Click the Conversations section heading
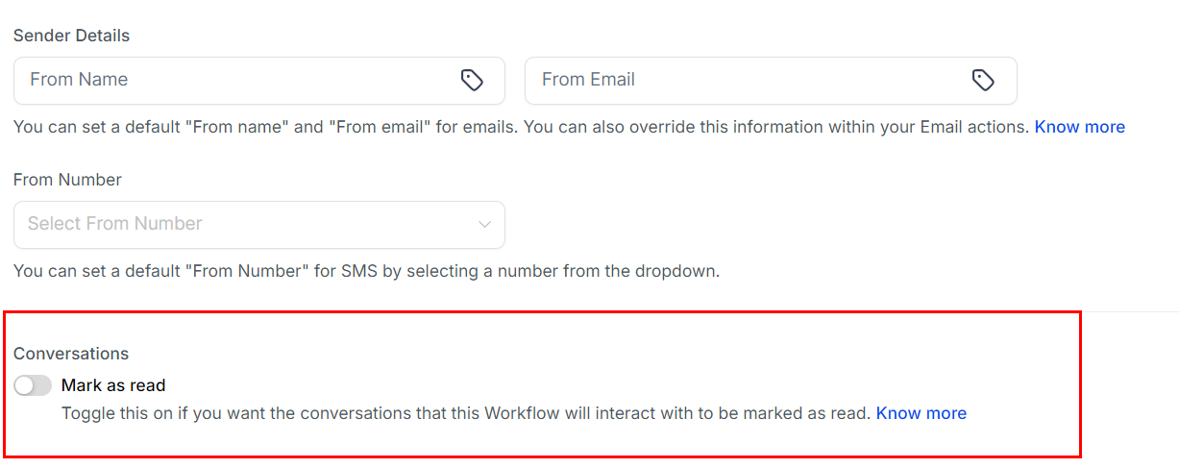 [x=71, y=354]
